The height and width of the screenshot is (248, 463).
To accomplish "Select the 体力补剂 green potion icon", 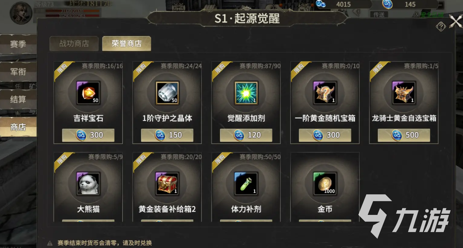I will pos(246,184).
